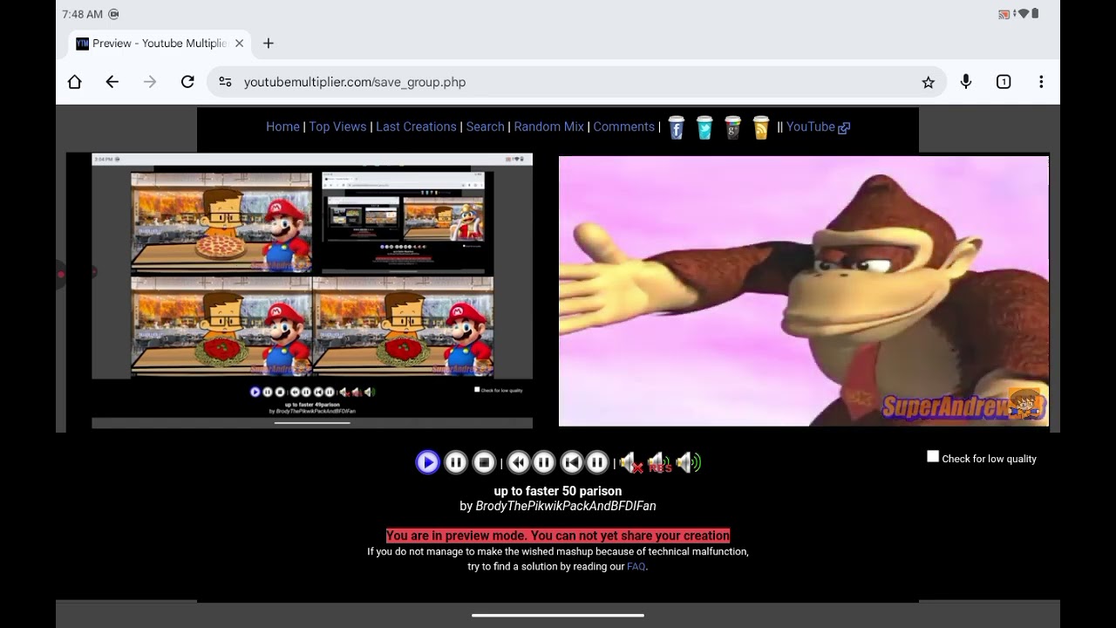This screenshot has height=628, width=1116.
Task: Click the pause button just before the mute speaker
Action: tap(596, 462)
